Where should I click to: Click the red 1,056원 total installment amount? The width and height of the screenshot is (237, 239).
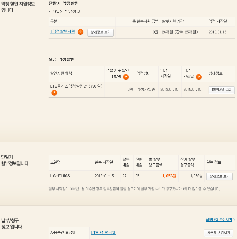[x=169, y=176]
